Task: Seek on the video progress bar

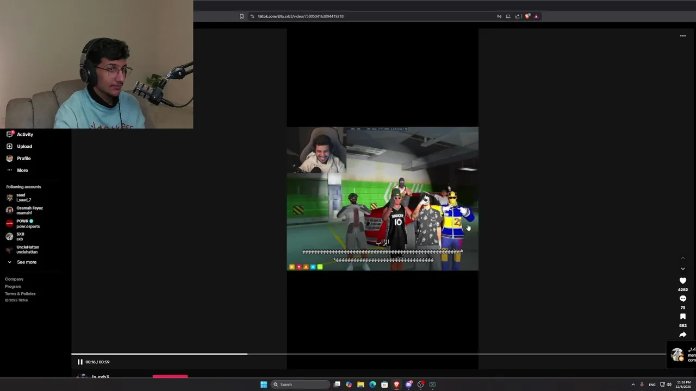Action: point(369,354)
